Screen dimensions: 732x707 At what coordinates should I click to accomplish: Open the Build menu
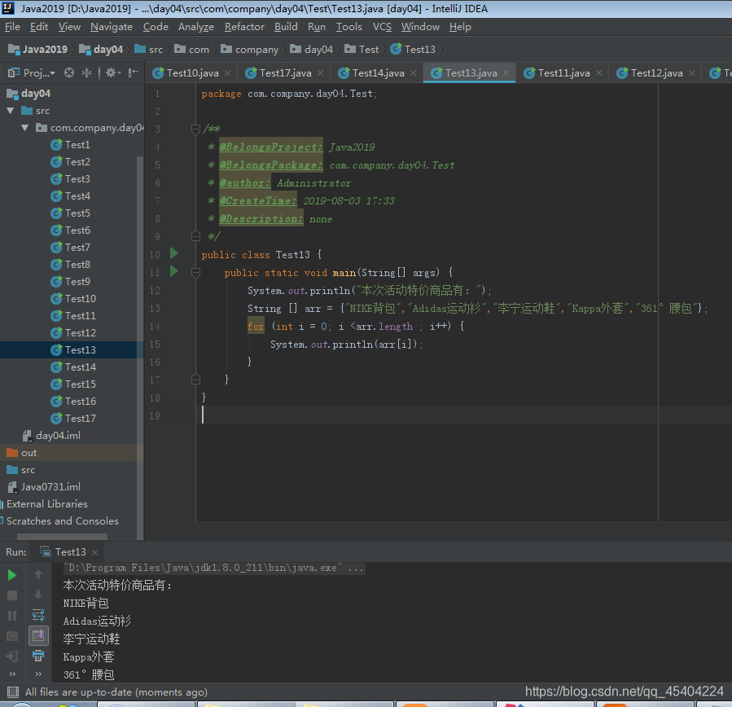point(286,27)
